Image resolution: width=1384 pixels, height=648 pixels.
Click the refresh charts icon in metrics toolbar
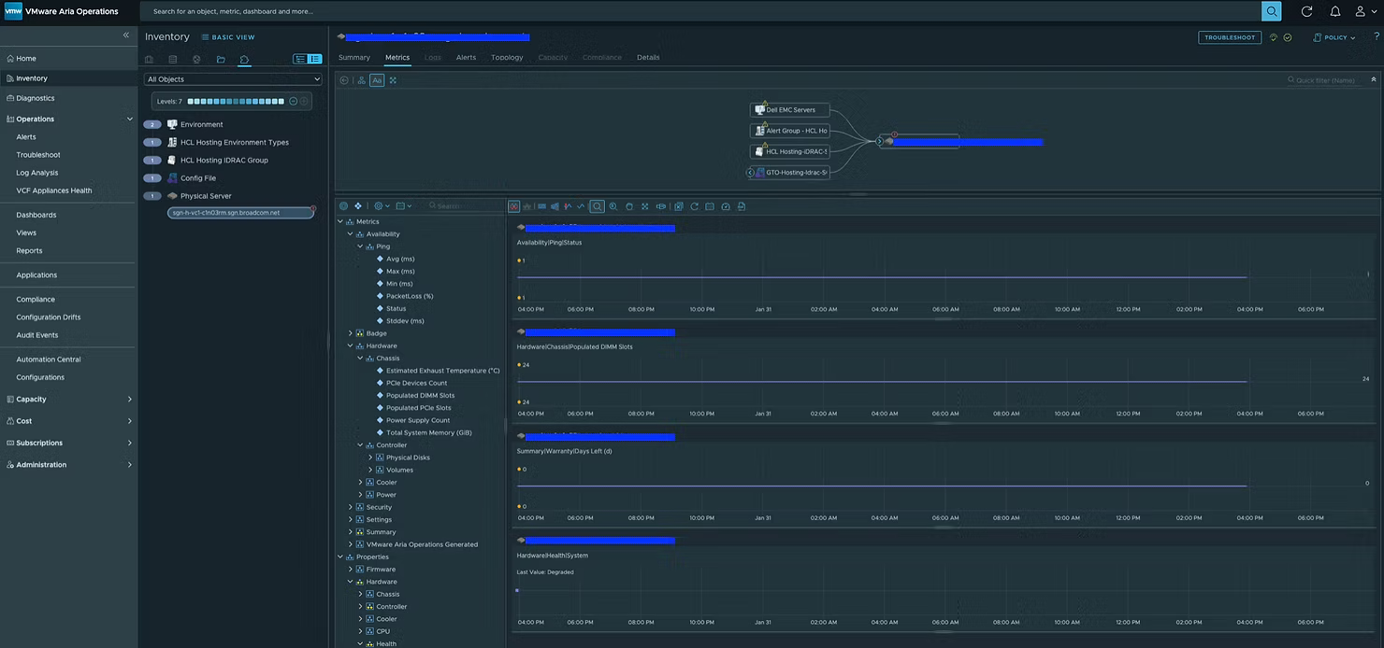pos(694,206)
